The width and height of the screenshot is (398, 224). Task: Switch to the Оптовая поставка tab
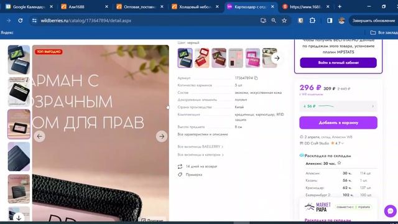click(139, 7)
